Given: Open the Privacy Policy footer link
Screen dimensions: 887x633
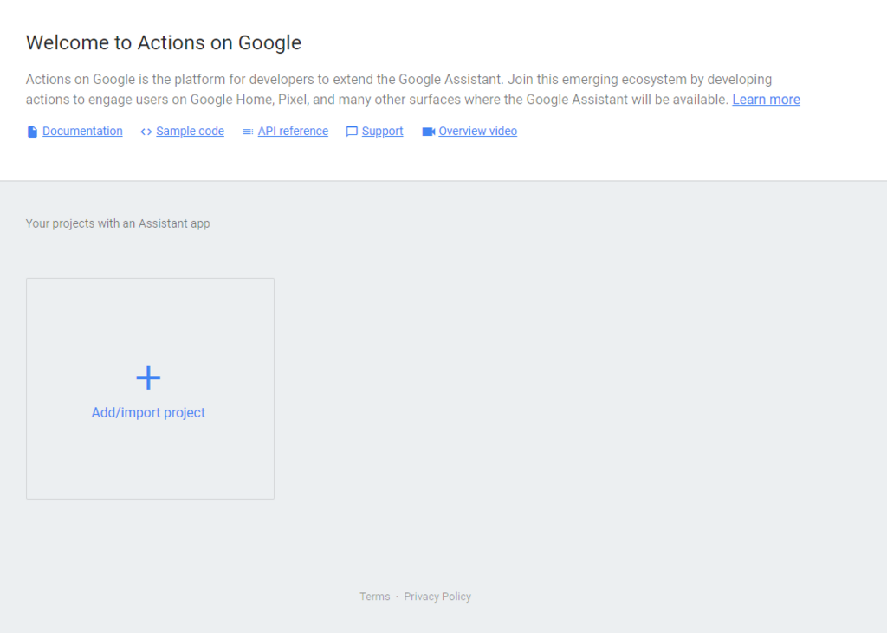Looking at the screenshot, I should [x=437, y=597].
